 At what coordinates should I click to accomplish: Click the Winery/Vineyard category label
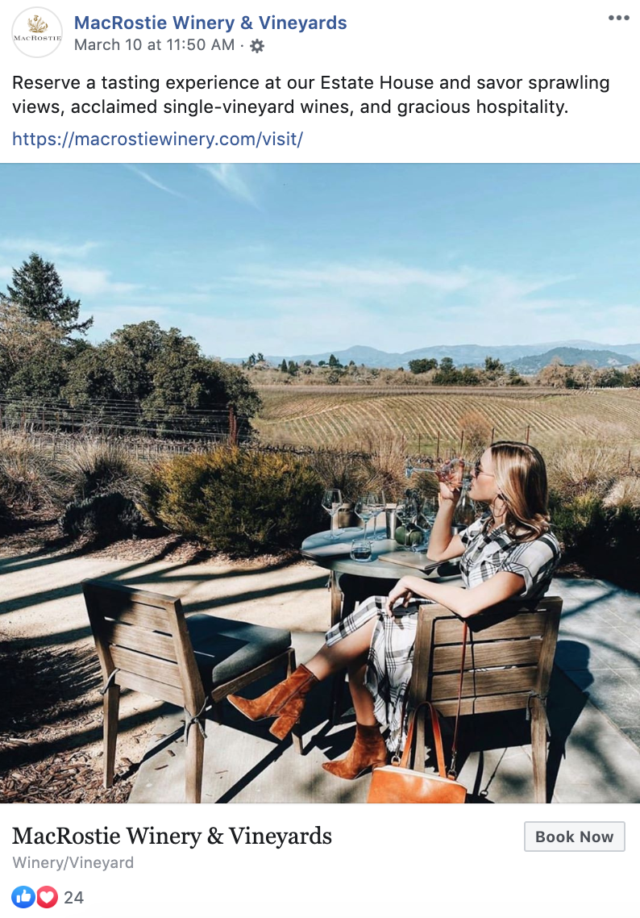point(73,862)
